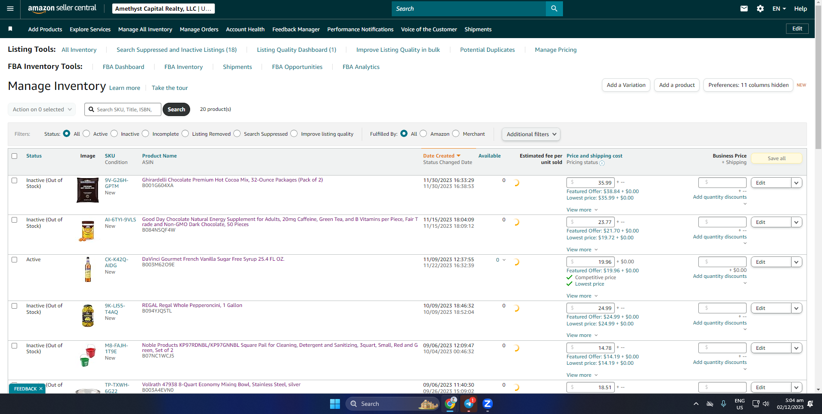Click the Good Day Chocolate product thumbnail

click(87, 231)
